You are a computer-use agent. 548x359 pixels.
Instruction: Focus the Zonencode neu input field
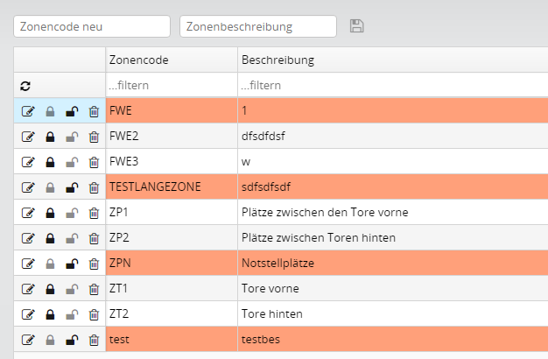(92, 26)
